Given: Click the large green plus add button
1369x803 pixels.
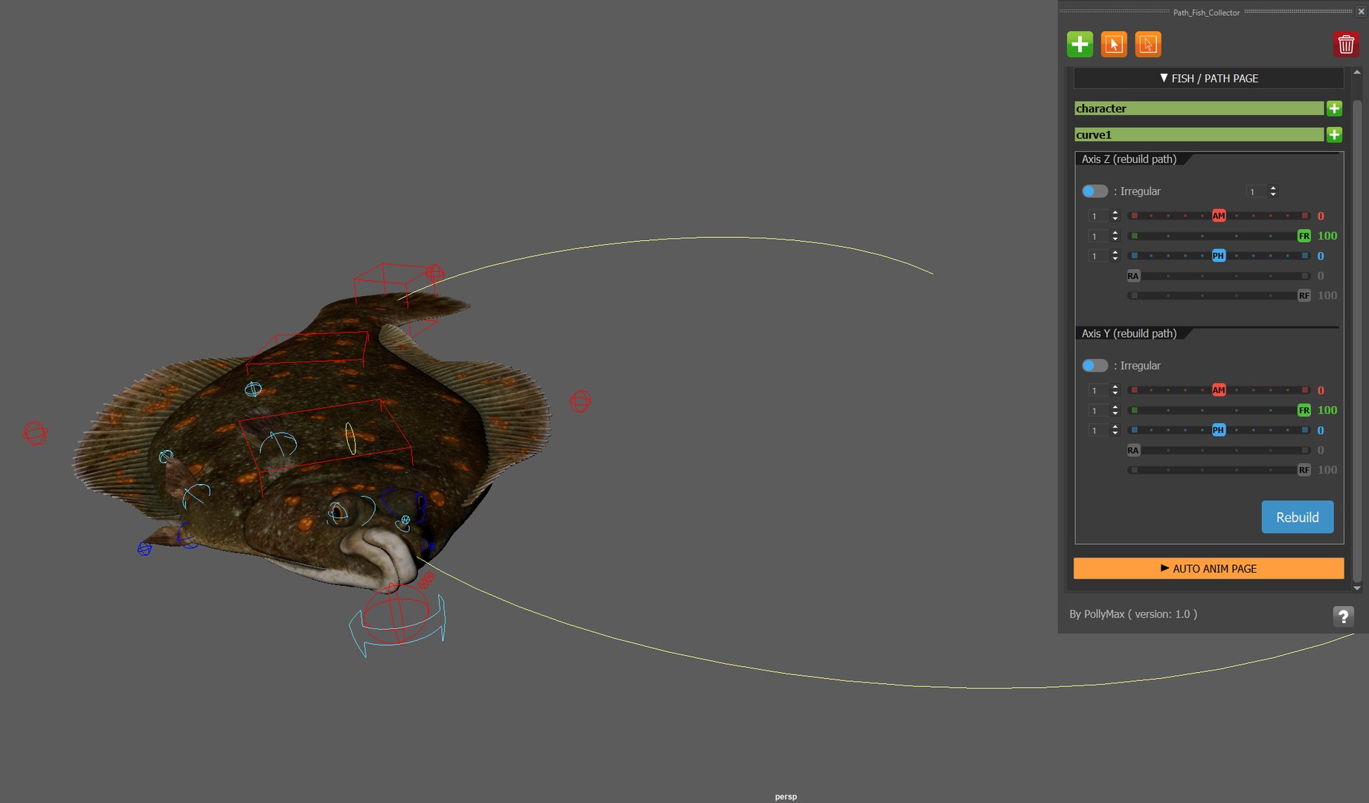Looking at the screenshot, I should coord(1080,45).
